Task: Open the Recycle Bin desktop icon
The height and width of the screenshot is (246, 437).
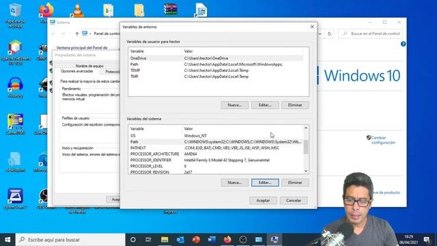Action: tap(15, 15)
